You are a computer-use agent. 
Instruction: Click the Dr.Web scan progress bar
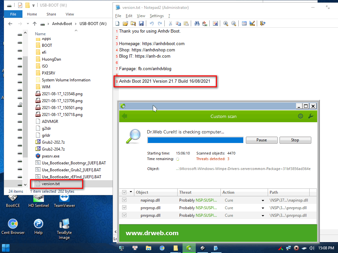pyautogui.click(x=195, y=140)
